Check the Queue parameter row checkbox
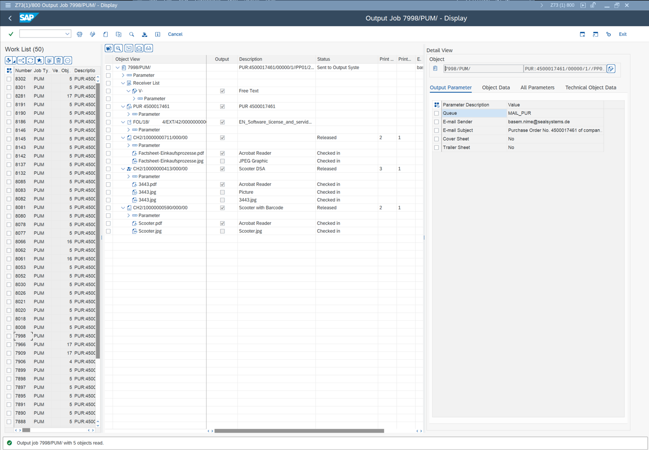This screenshot has height=450, width=649. 436,113
